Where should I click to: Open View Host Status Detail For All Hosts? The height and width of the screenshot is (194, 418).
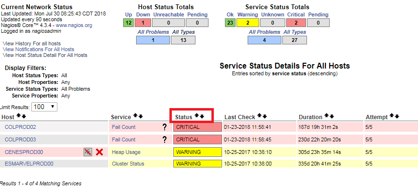[x=45, y=55]
